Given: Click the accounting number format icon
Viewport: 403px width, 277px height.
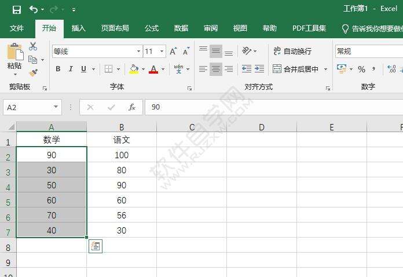Looking at the screenshot, I should (342, 69).
